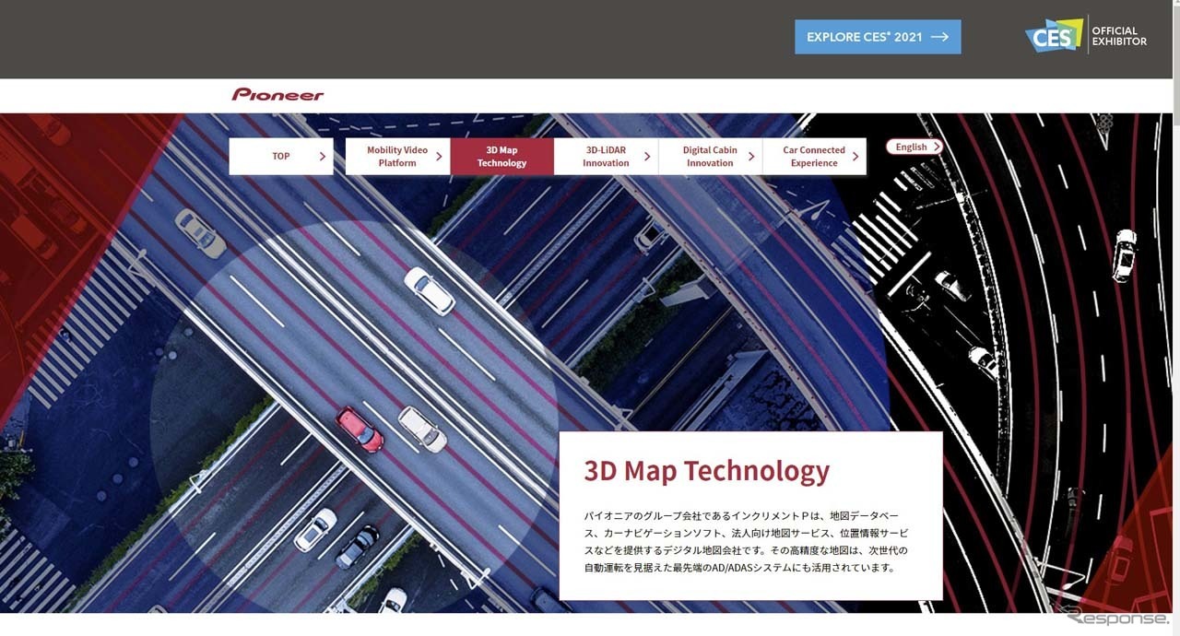Switch site language to English
This screenshot has width=1180, height=636.
(x=912, y=147)
